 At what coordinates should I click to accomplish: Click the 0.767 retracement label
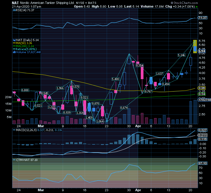148,92
